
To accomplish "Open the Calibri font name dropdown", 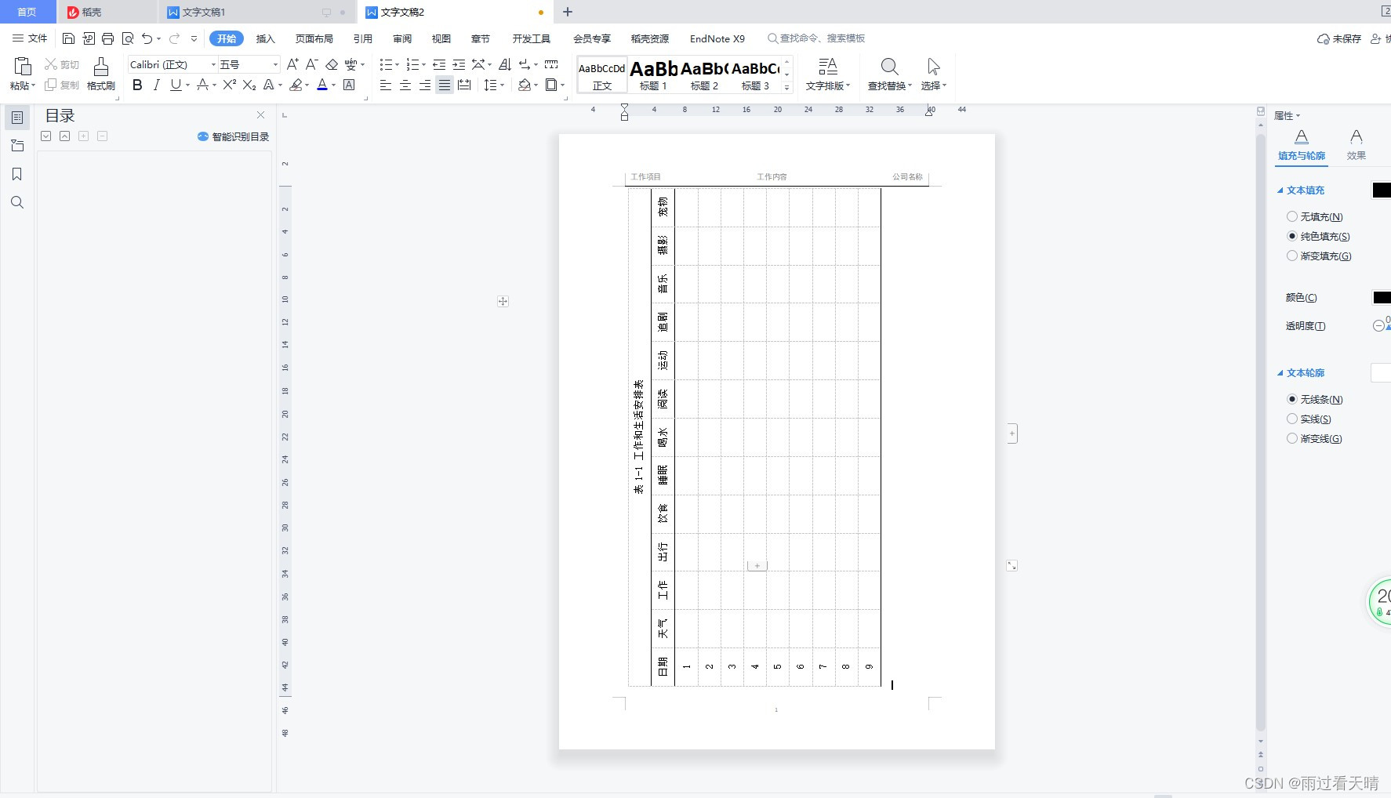I will [213, 64].
